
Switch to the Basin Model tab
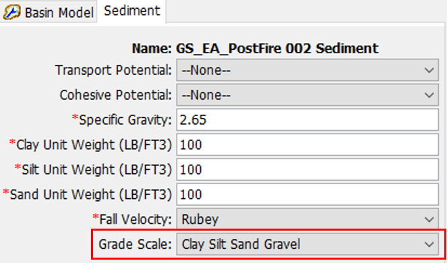point(49,12)
